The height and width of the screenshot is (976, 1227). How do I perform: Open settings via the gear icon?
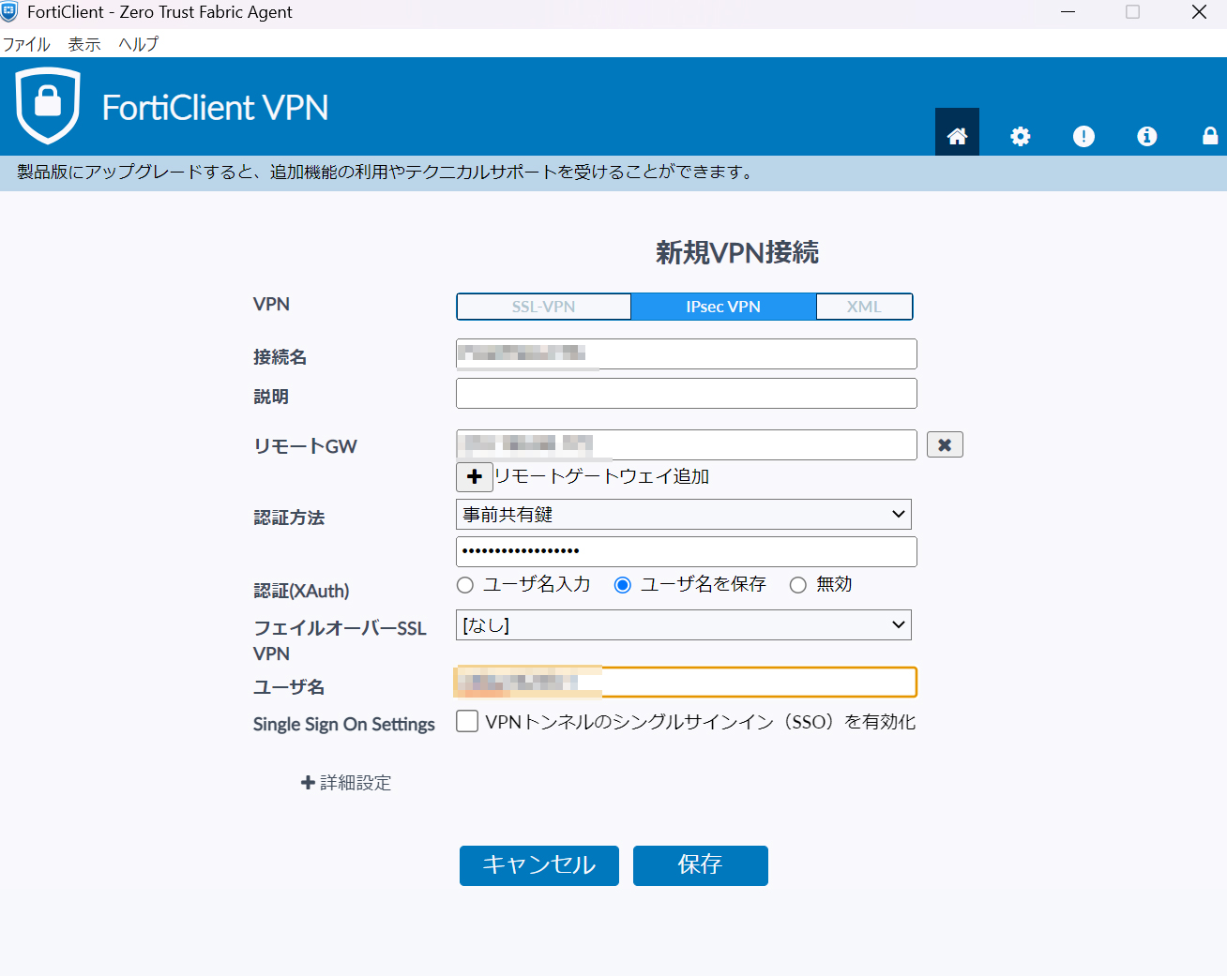point(1020,136)
